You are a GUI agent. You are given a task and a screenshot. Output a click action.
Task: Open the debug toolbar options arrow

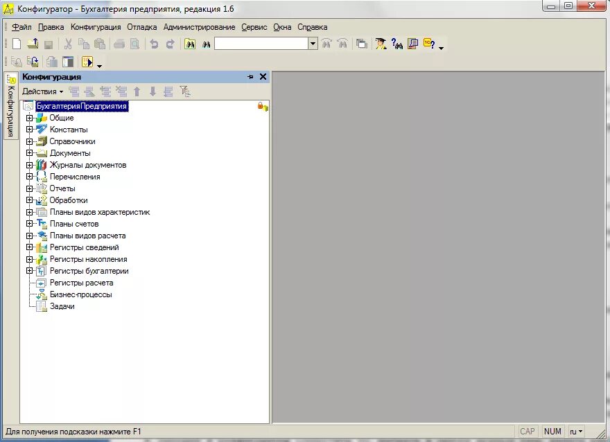pos(100,66)
